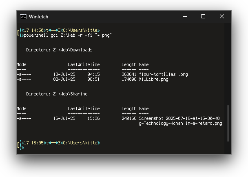The height and width of the screenshot is (177, 248).
Task: Select the X11Libre.png file name
Action: [154, 79]
